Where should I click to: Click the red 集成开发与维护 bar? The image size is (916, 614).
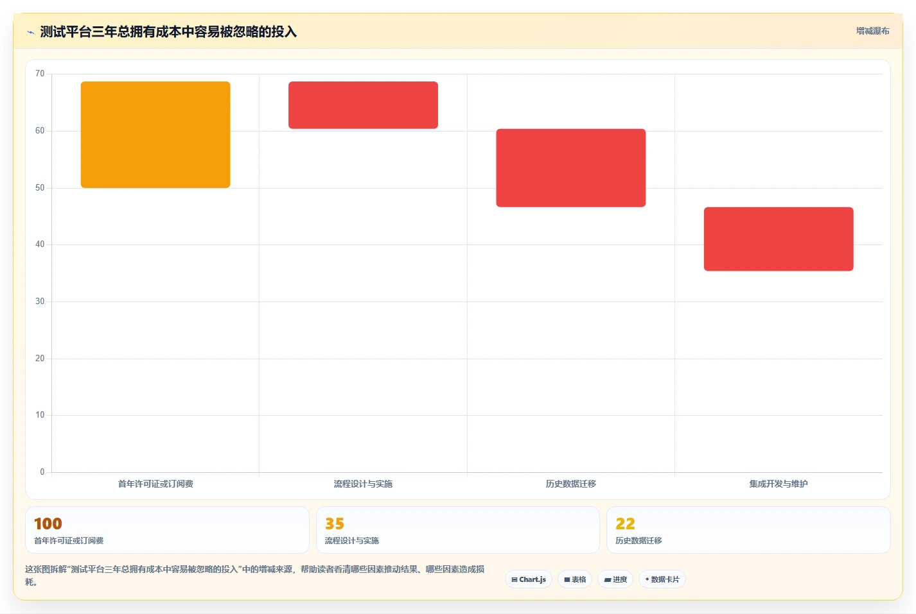779,239
